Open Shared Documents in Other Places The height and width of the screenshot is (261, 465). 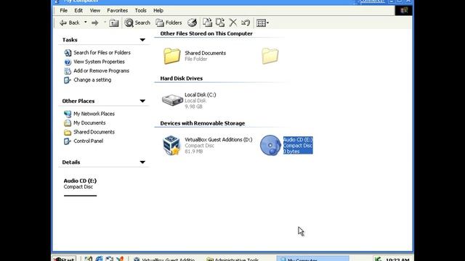94,132
